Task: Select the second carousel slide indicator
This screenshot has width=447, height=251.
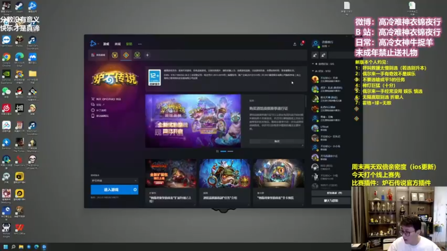Action: (x=230, y=151)
